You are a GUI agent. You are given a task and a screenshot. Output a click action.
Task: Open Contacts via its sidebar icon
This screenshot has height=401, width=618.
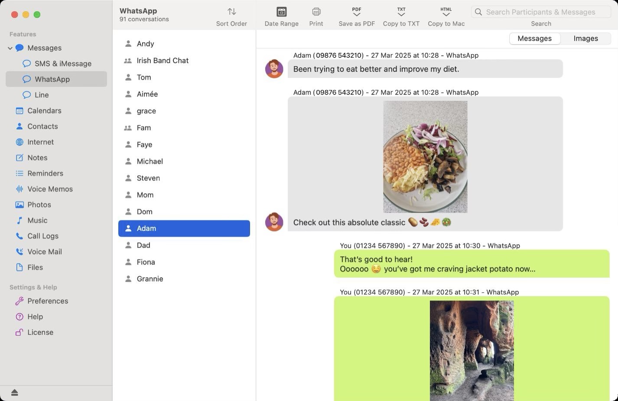pos(19,126)
